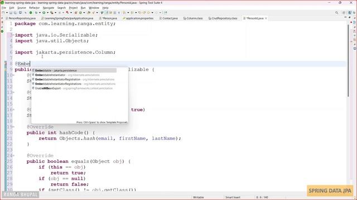This screenshot has height=200, width=357.
Task: Open the External Tools dropdown arrow
Action: tap(55, 13)
